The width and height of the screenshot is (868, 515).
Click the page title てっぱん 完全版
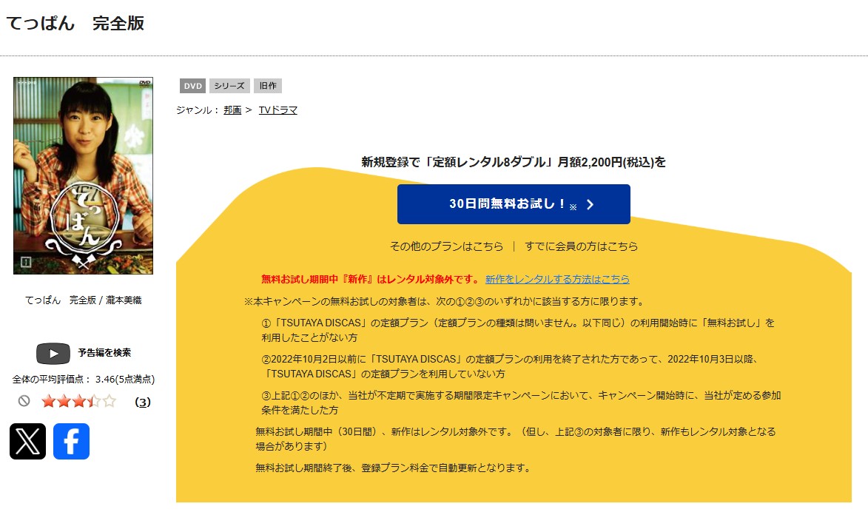click(x=75, y=23)
